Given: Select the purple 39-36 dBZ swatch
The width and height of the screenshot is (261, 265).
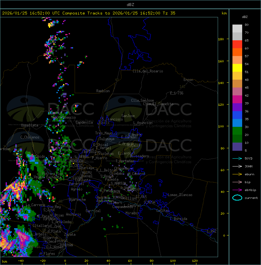Looking at the screenshot, I should pos(237,107).
